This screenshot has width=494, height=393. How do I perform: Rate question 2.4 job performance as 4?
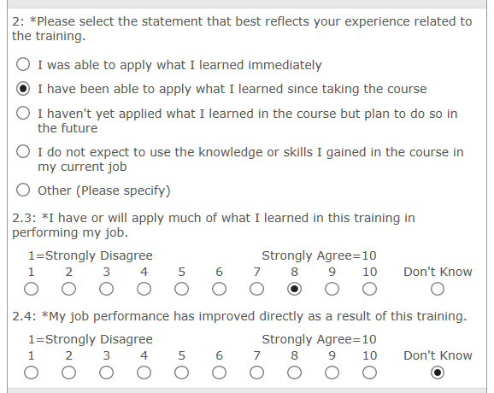[x=144, y=372]
